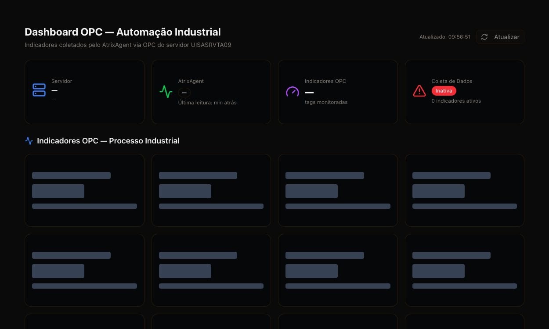549x329 pixels.
Task: Click the Última leitura: min atrás text
Action: [x=207, y=103]
